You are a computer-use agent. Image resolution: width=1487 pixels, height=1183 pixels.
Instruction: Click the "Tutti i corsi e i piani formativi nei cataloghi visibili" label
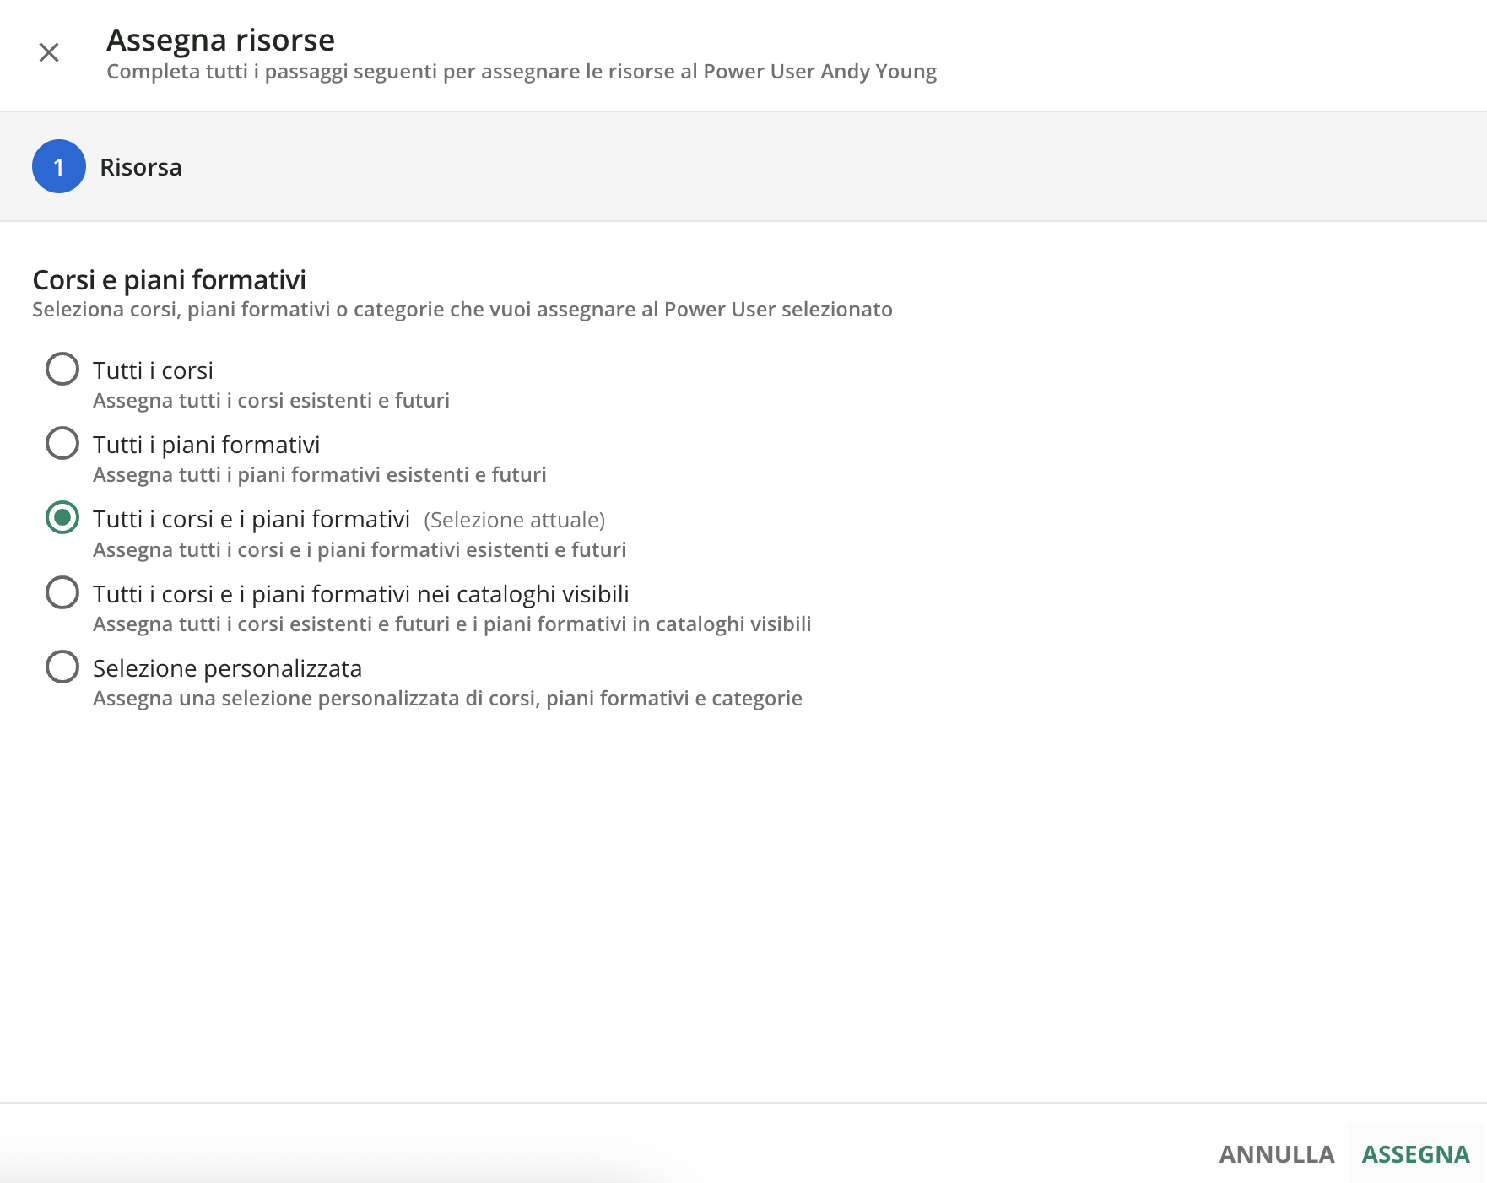coord(360,594)
